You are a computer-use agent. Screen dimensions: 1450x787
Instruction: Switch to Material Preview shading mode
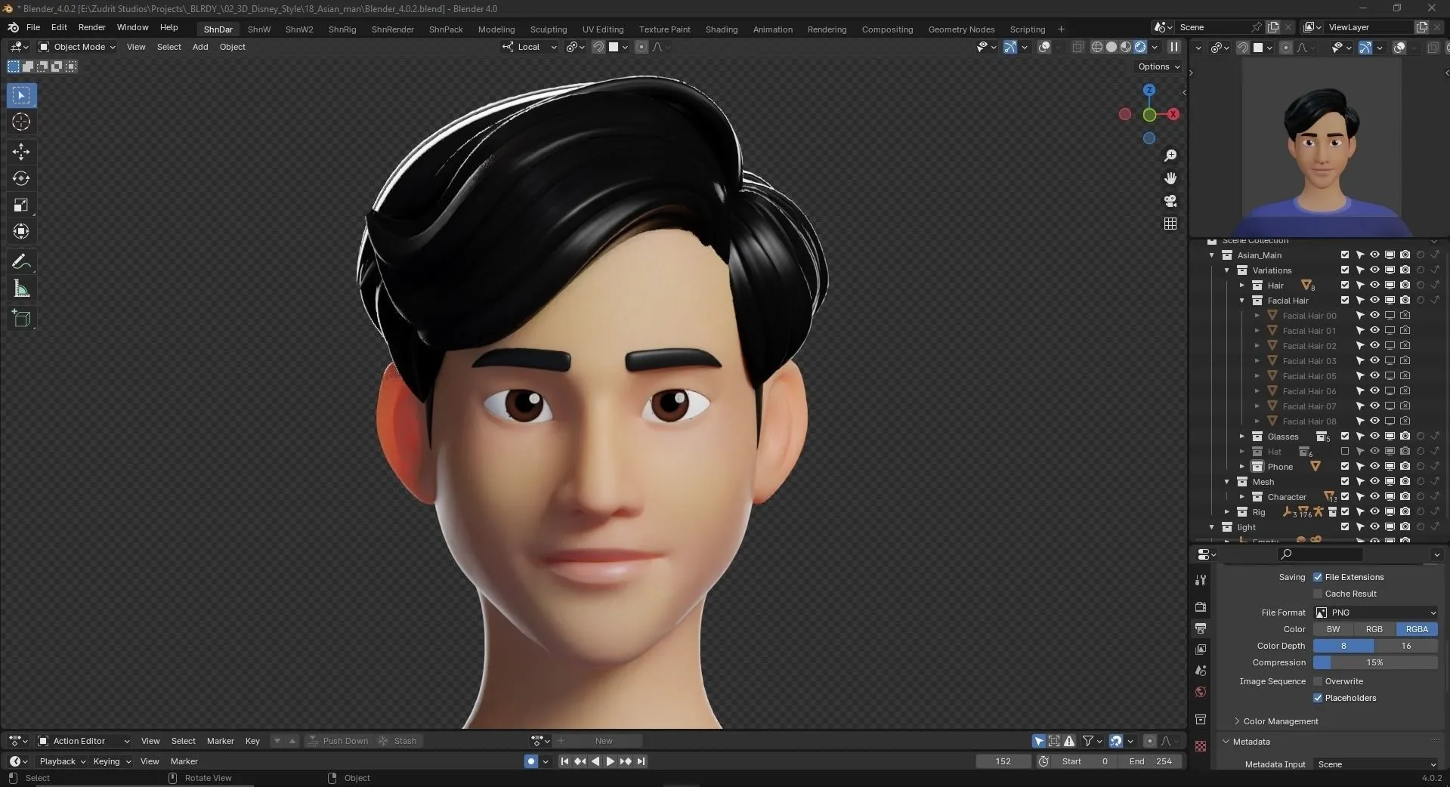click(x=1126, y=47)
